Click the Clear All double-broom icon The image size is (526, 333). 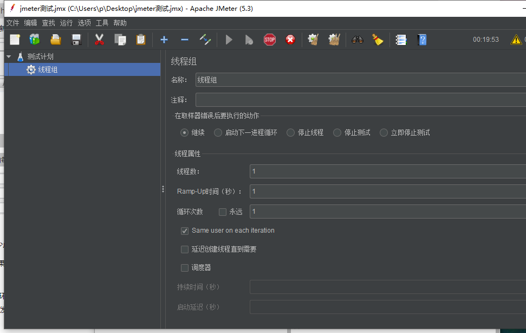[334, 40]
